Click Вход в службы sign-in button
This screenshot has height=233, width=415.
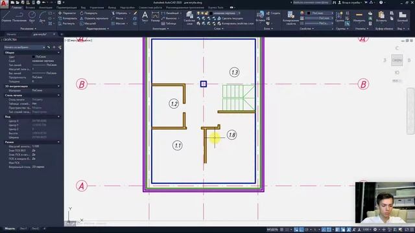click(350, 3)
